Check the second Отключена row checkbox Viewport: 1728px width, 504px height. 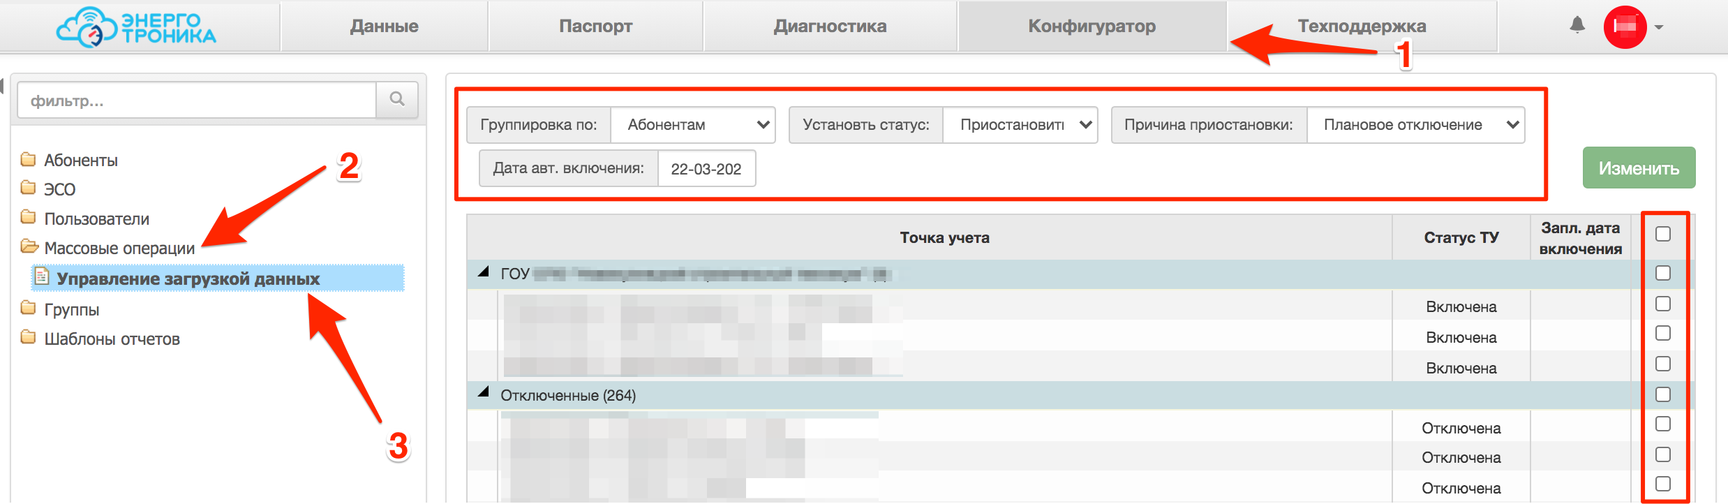click(1663, 454)
